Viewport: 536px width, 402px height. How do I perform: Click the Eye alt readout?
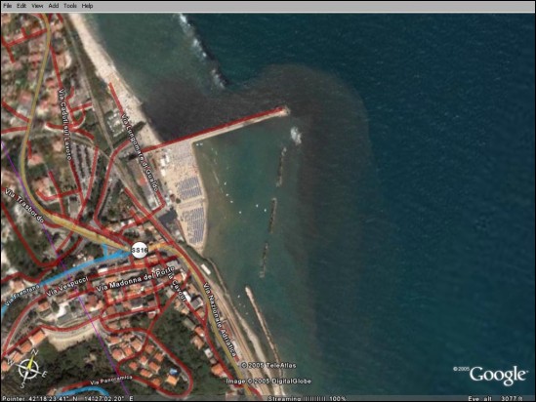(x=495, y=398)
